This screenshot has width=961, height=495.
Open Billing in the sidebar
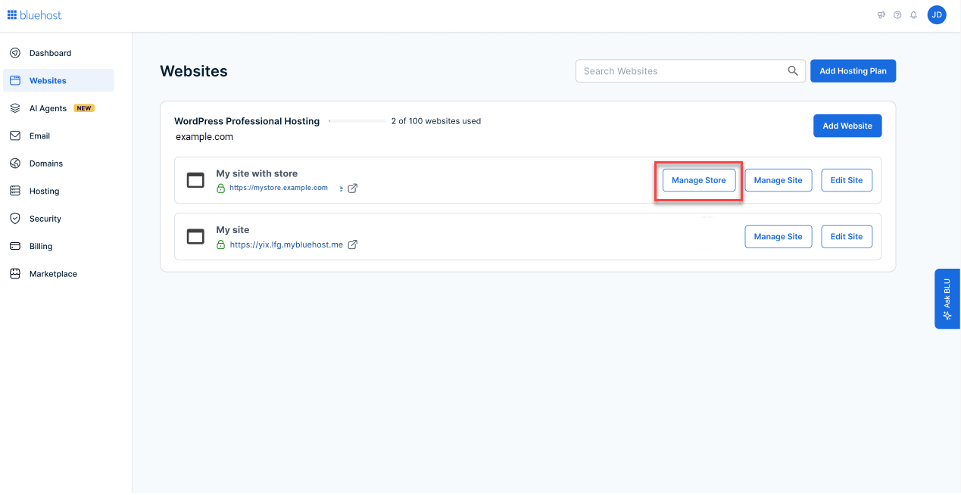point(58,246)
